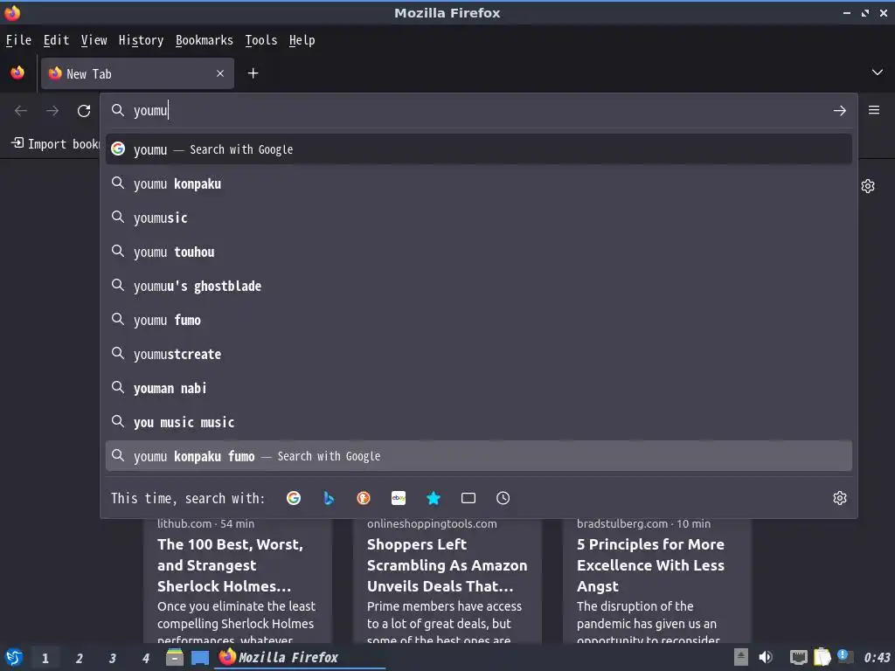Choose suggestion 'youmuu's ghostblade'
This screenshot has height=671, width=895.
tap(478, 286)
